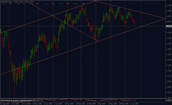Viewport: 172px width, 105px height.
Task: Click the 1.2945 price axis label
Action: pos(169,6)
